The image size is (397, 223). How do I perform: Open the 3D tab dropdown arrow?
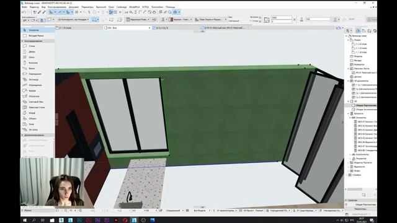149,28
